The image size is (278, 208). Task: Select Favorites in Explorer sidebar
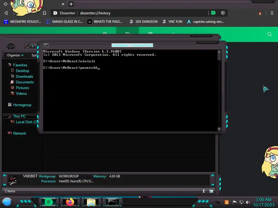(20, 65)
